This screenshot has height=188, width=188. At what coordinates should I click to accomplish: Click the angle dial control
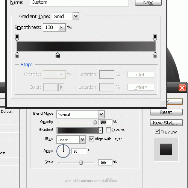[x=63, y=151]
